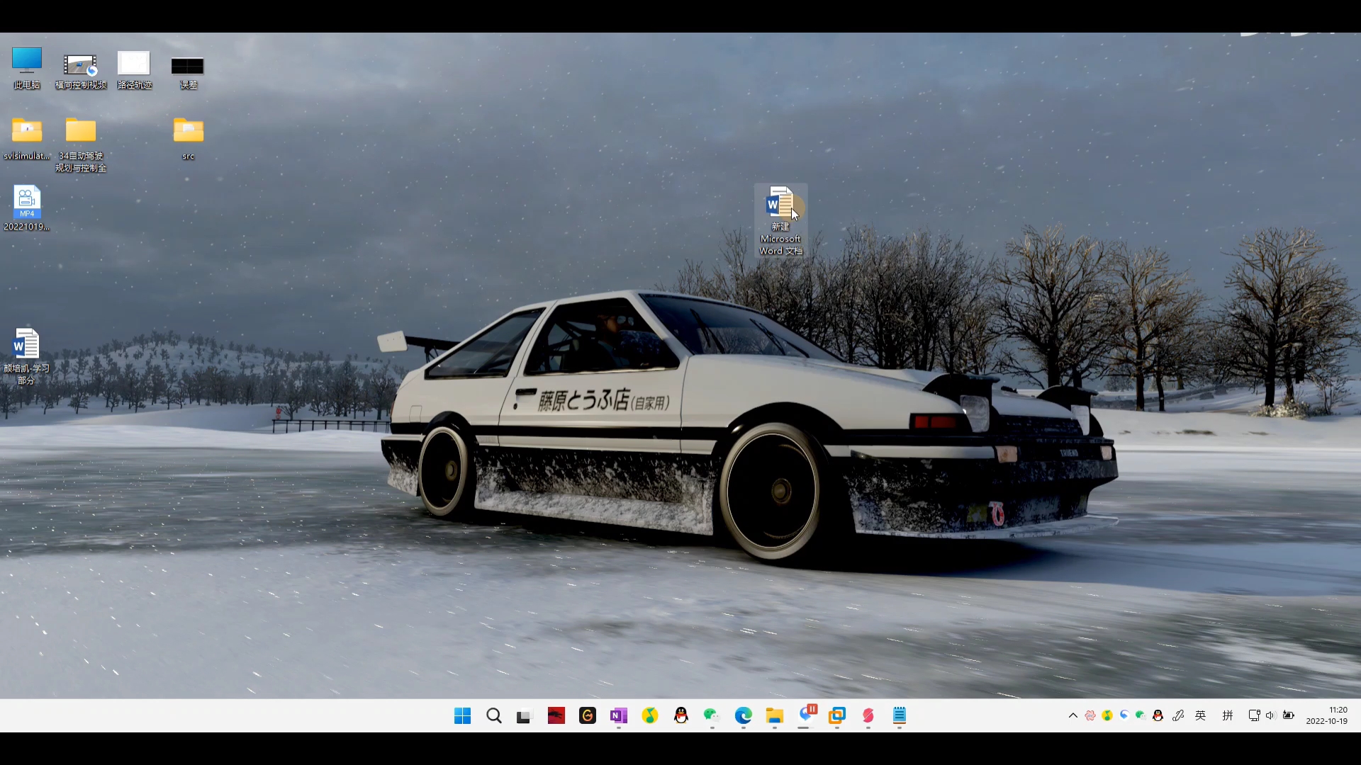1361x765 pixels.
Task: Click the pink flower tray icon
Action: (x=1090, y=716)
